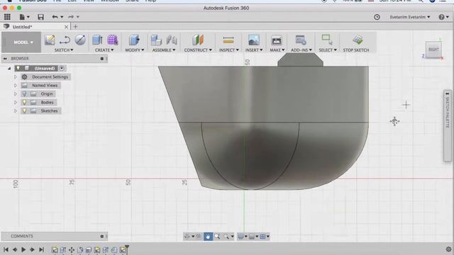The width and height of the screenshot is (454, 255).
Task: Open the job status clock icon
Action: [377, 17]
